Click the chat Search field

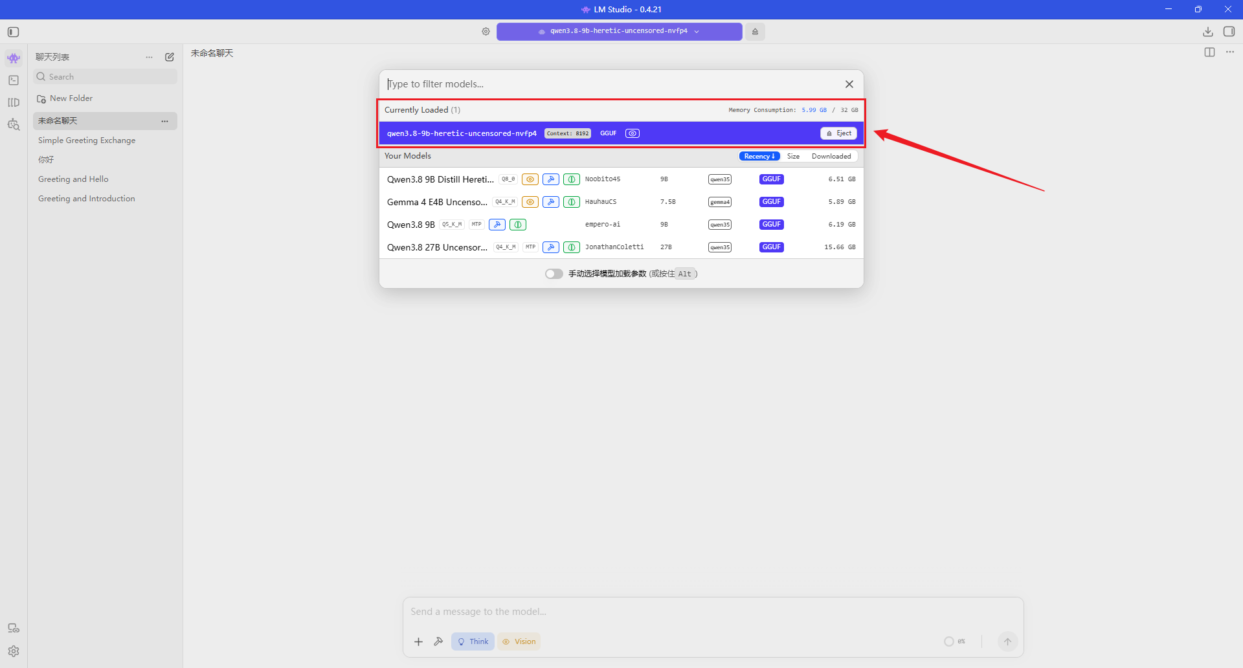[x=105, y=76]
